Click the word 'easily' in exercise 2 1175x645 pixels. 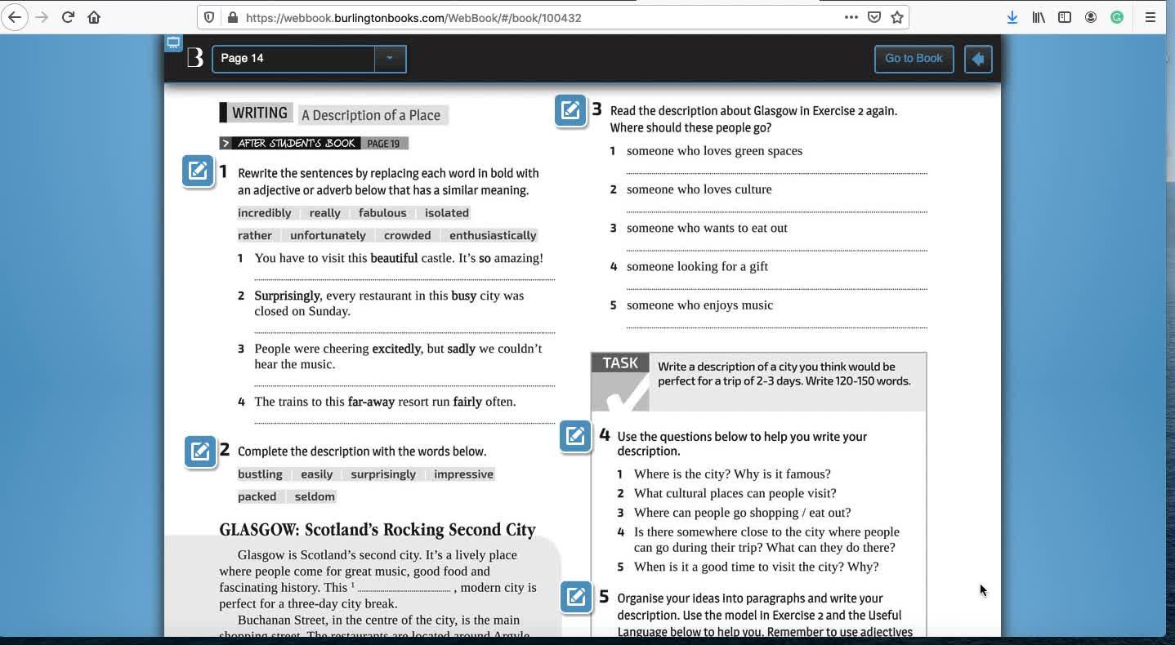tap(317, 474)
